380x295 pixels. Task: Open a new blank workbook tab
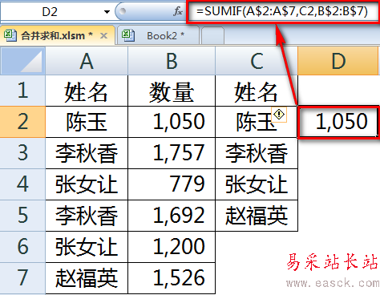(212, 36)
